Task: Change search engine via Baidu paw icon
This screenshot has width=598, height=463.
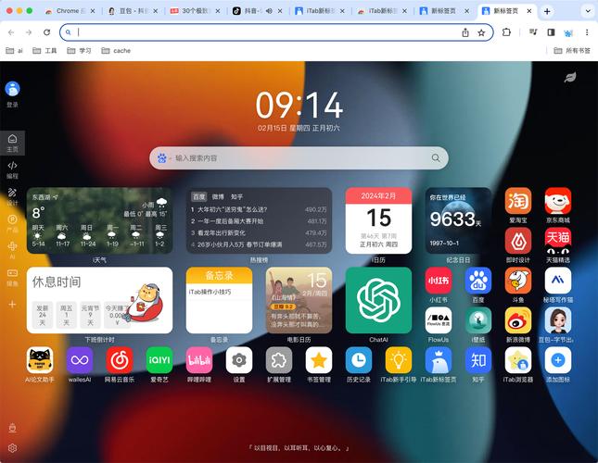Action: [161, 158]
